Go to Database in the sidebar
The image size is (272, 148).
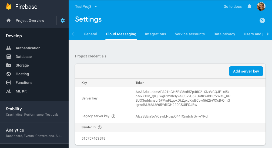coord(23,57)
